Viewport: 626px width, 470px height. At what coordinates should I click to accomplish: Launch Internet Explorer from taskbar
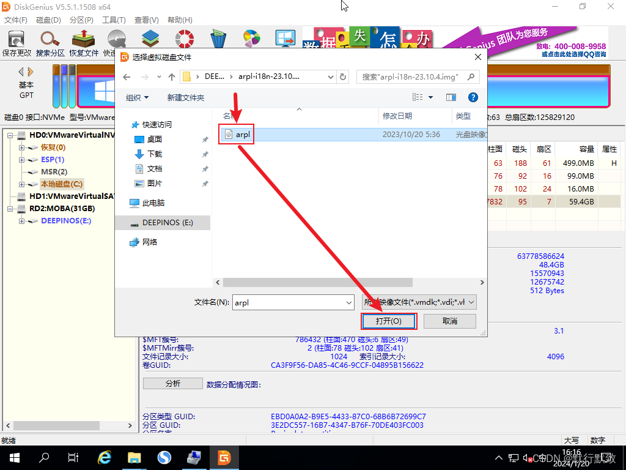pyautogui.click(x=104, y=458)
